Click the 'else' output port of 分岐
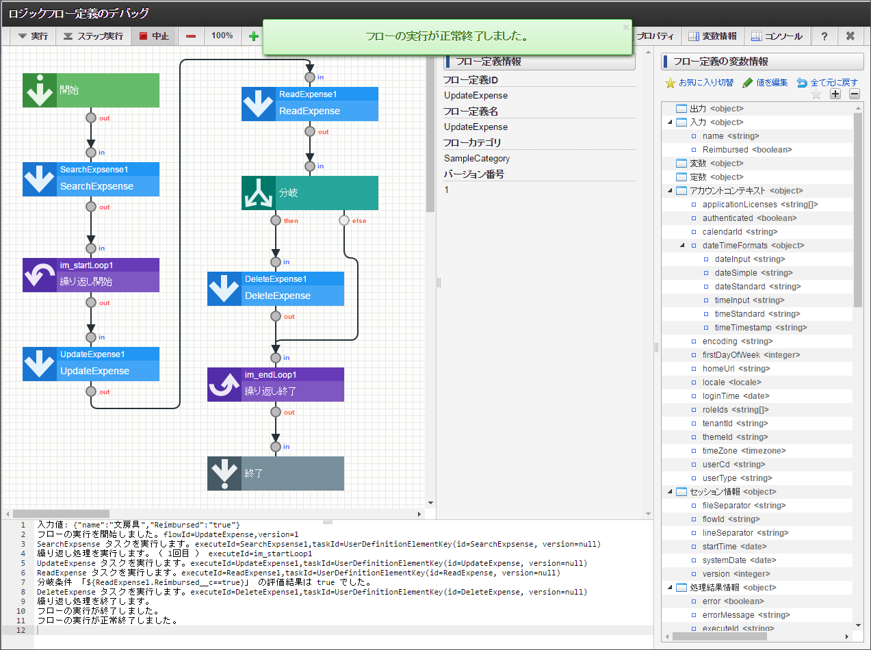The width and height of the screenshot is (871, 650). pyautogui.click(x=344, y=220)
